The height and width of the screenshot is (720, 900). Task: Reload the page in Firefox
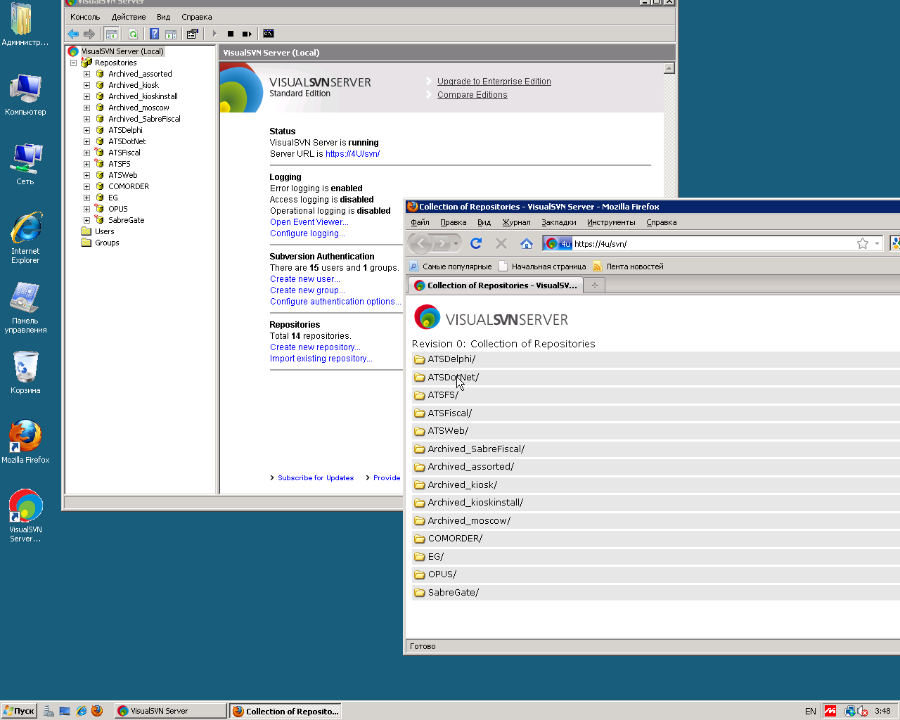click(x=476, y=243)
